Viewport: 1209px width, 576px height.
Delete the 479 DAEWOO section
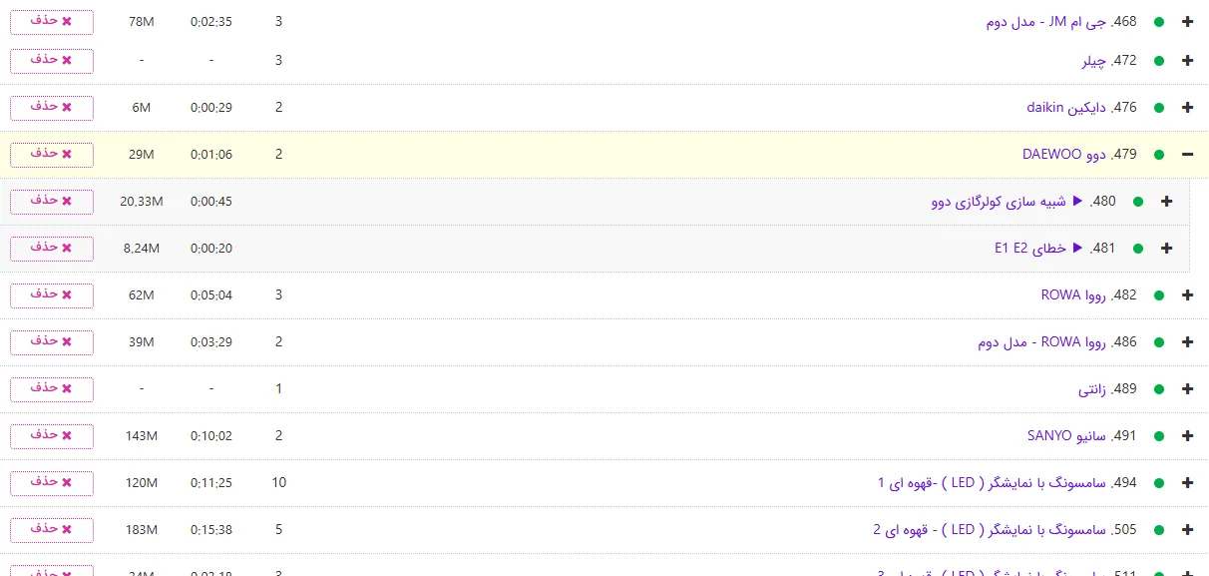coord(52,155)
